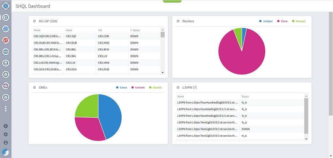Toggle Huawei in Routers legend
Image resolution: width=333 pixels, height=158 pixels.
click(299, 21)
